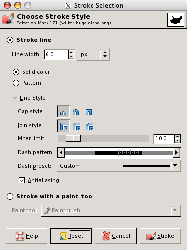Open the px unit dropdown
Image resolution: width=187 pixels, height=250 pixels.
click(x=93, y=54)
